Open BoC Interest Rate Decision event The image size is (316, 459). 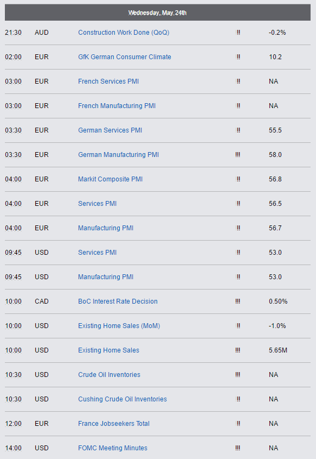click(118, 301)
